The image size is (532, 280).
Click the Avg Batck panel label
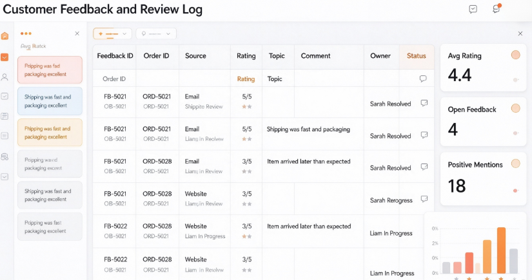tap(34, 46)
